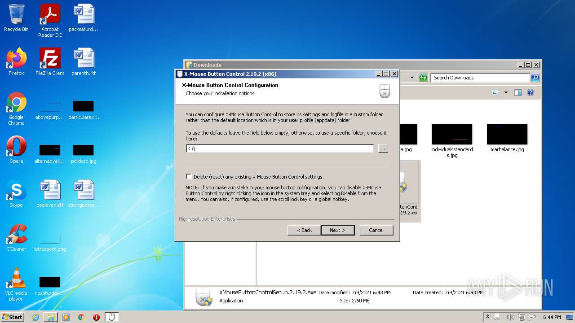The width and height of the screenshot is (575, 323).
Task: Enable Delete existing X-Mouse settings checkbox
Action: coord(189,177)
